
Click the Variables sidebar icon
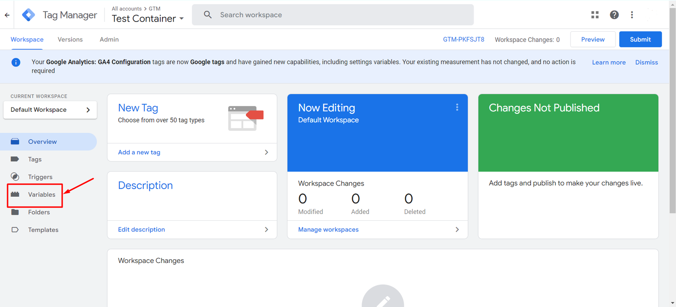(15, 195)
